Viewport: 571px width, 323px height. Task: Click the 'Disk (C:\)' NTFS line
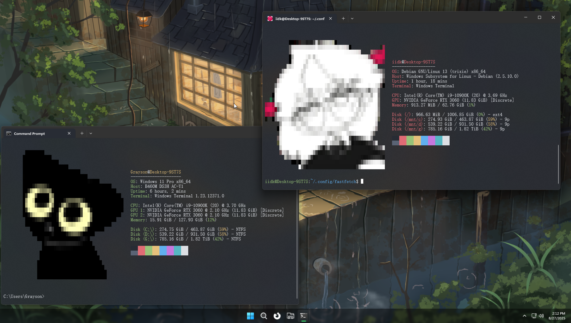[188, 229]
